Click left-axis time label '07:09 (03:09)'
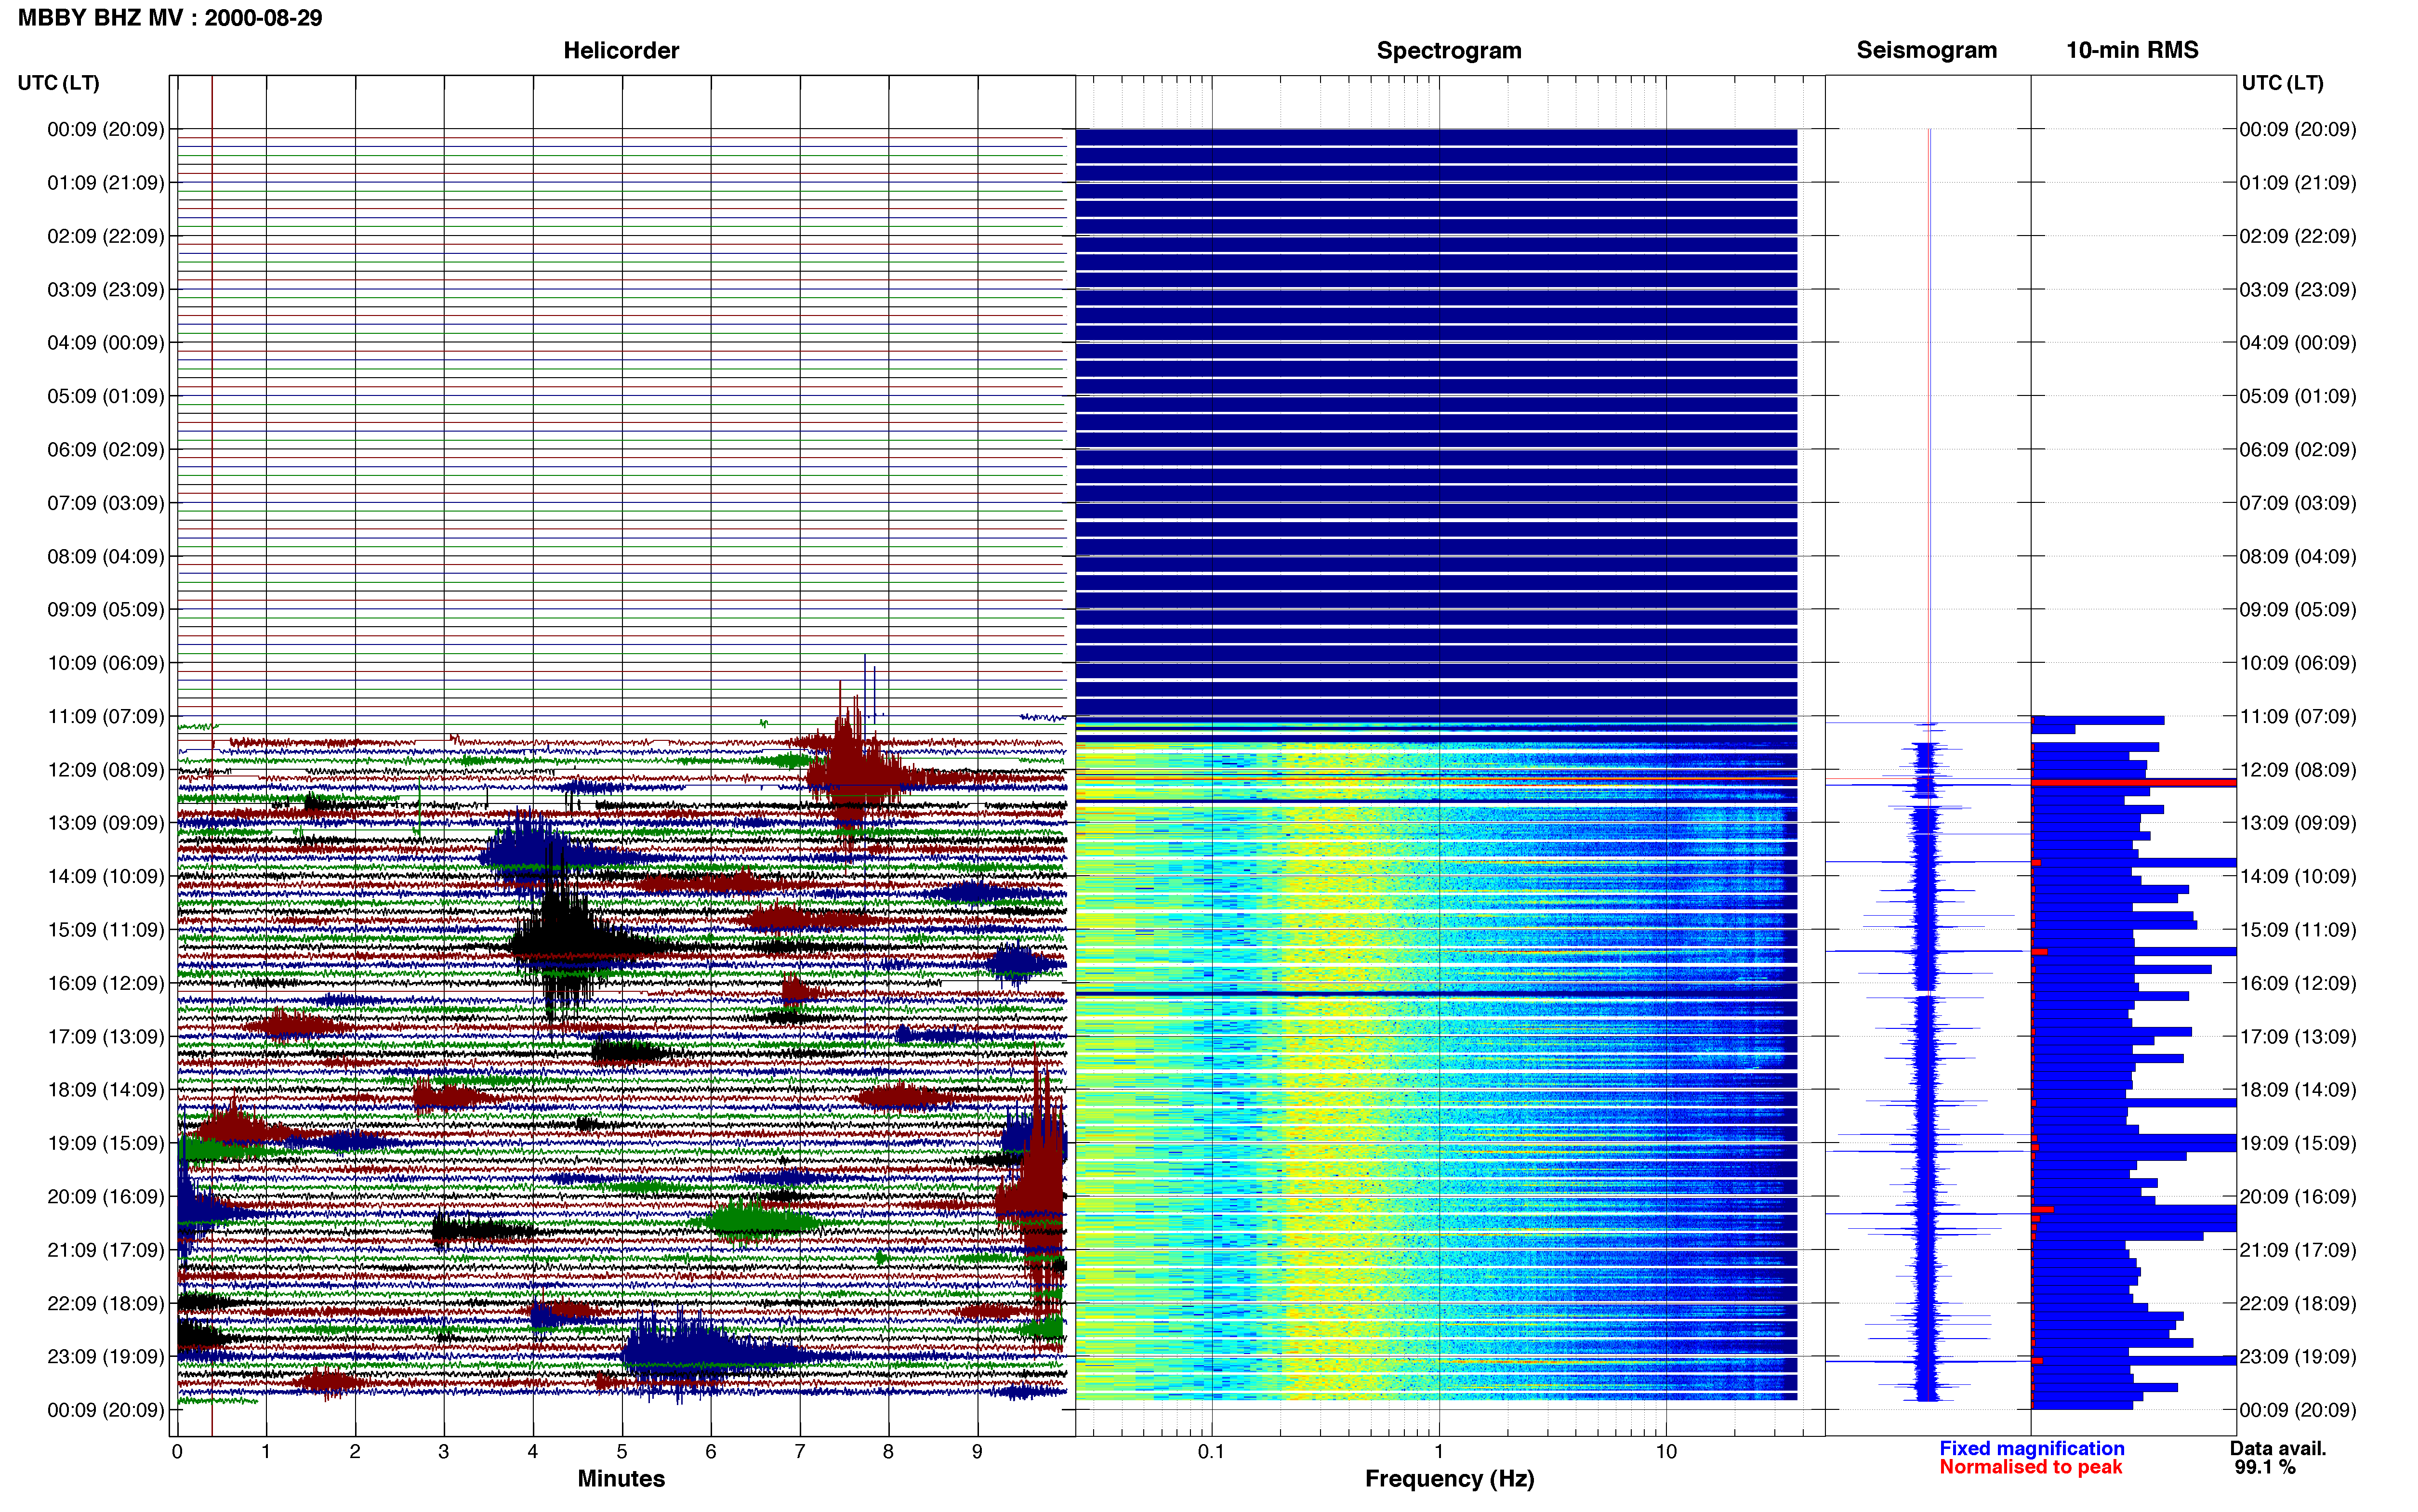This screenshot has width=2418, height=1512. [106, 503]
